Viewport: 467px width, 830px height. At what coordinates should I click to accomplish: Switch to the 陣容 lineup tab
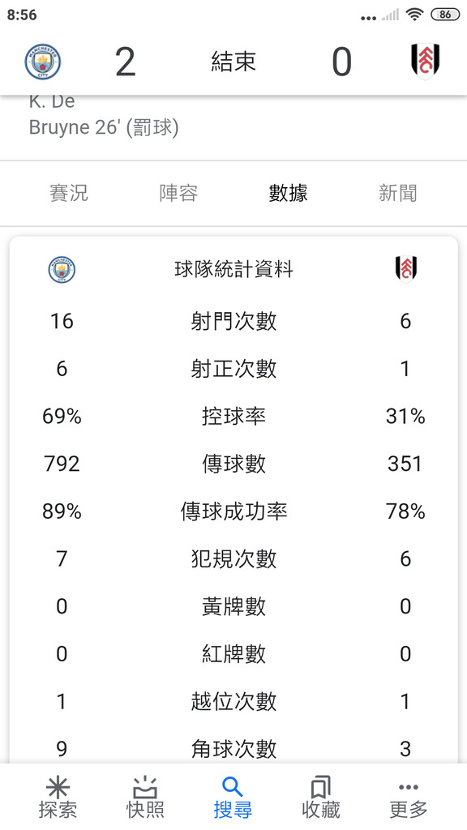point(178,193)
